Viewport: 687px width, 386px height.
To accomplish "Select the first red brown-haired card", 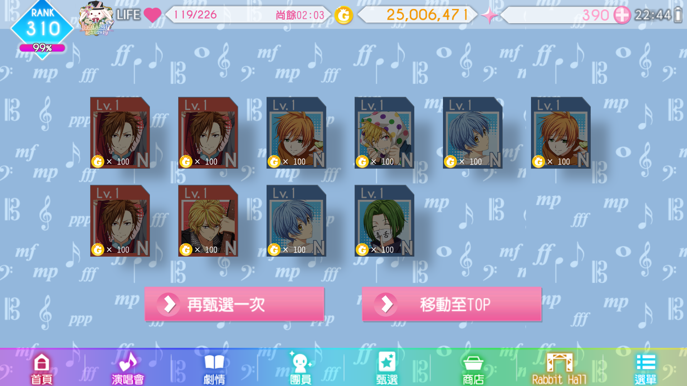I will coord(120,133).
